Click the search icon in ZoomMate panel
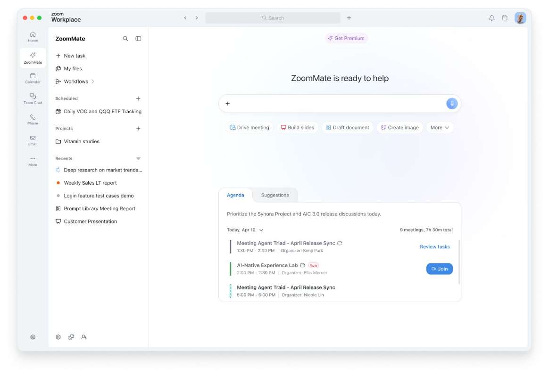549x377 pixels. 125,39
